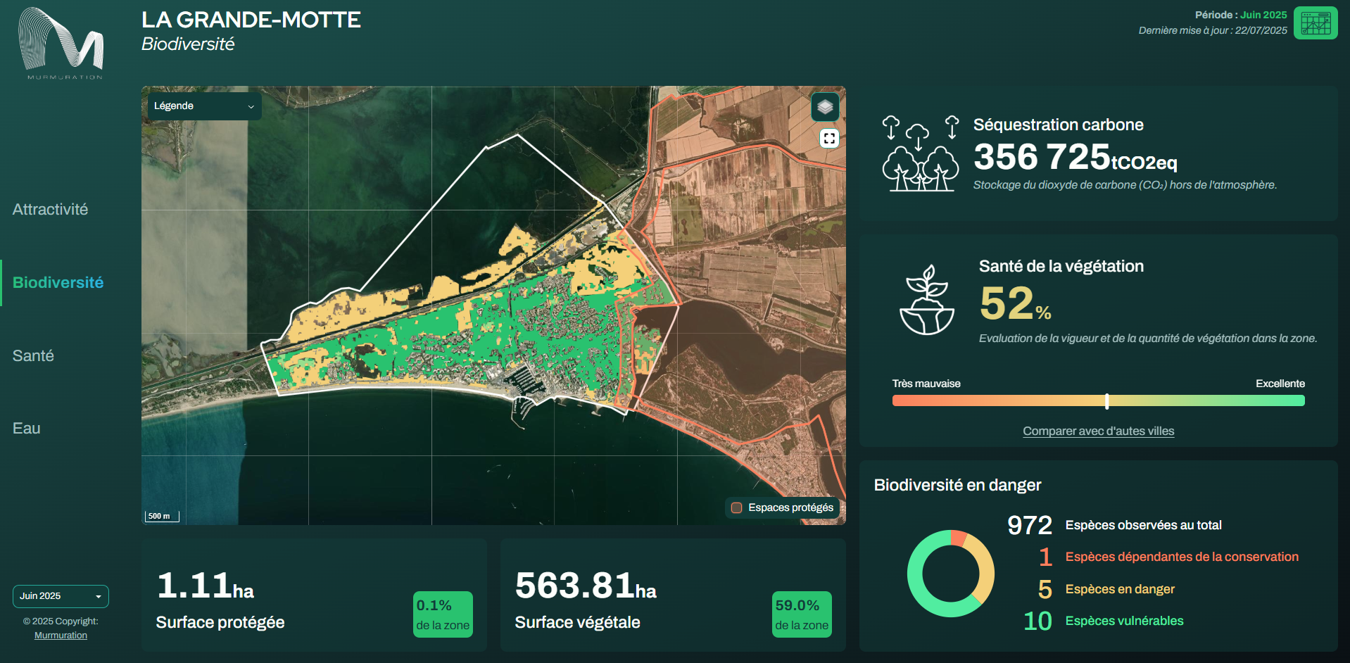
Task: Click the green dashboard chart icon
Action: tap(1315, 23)
